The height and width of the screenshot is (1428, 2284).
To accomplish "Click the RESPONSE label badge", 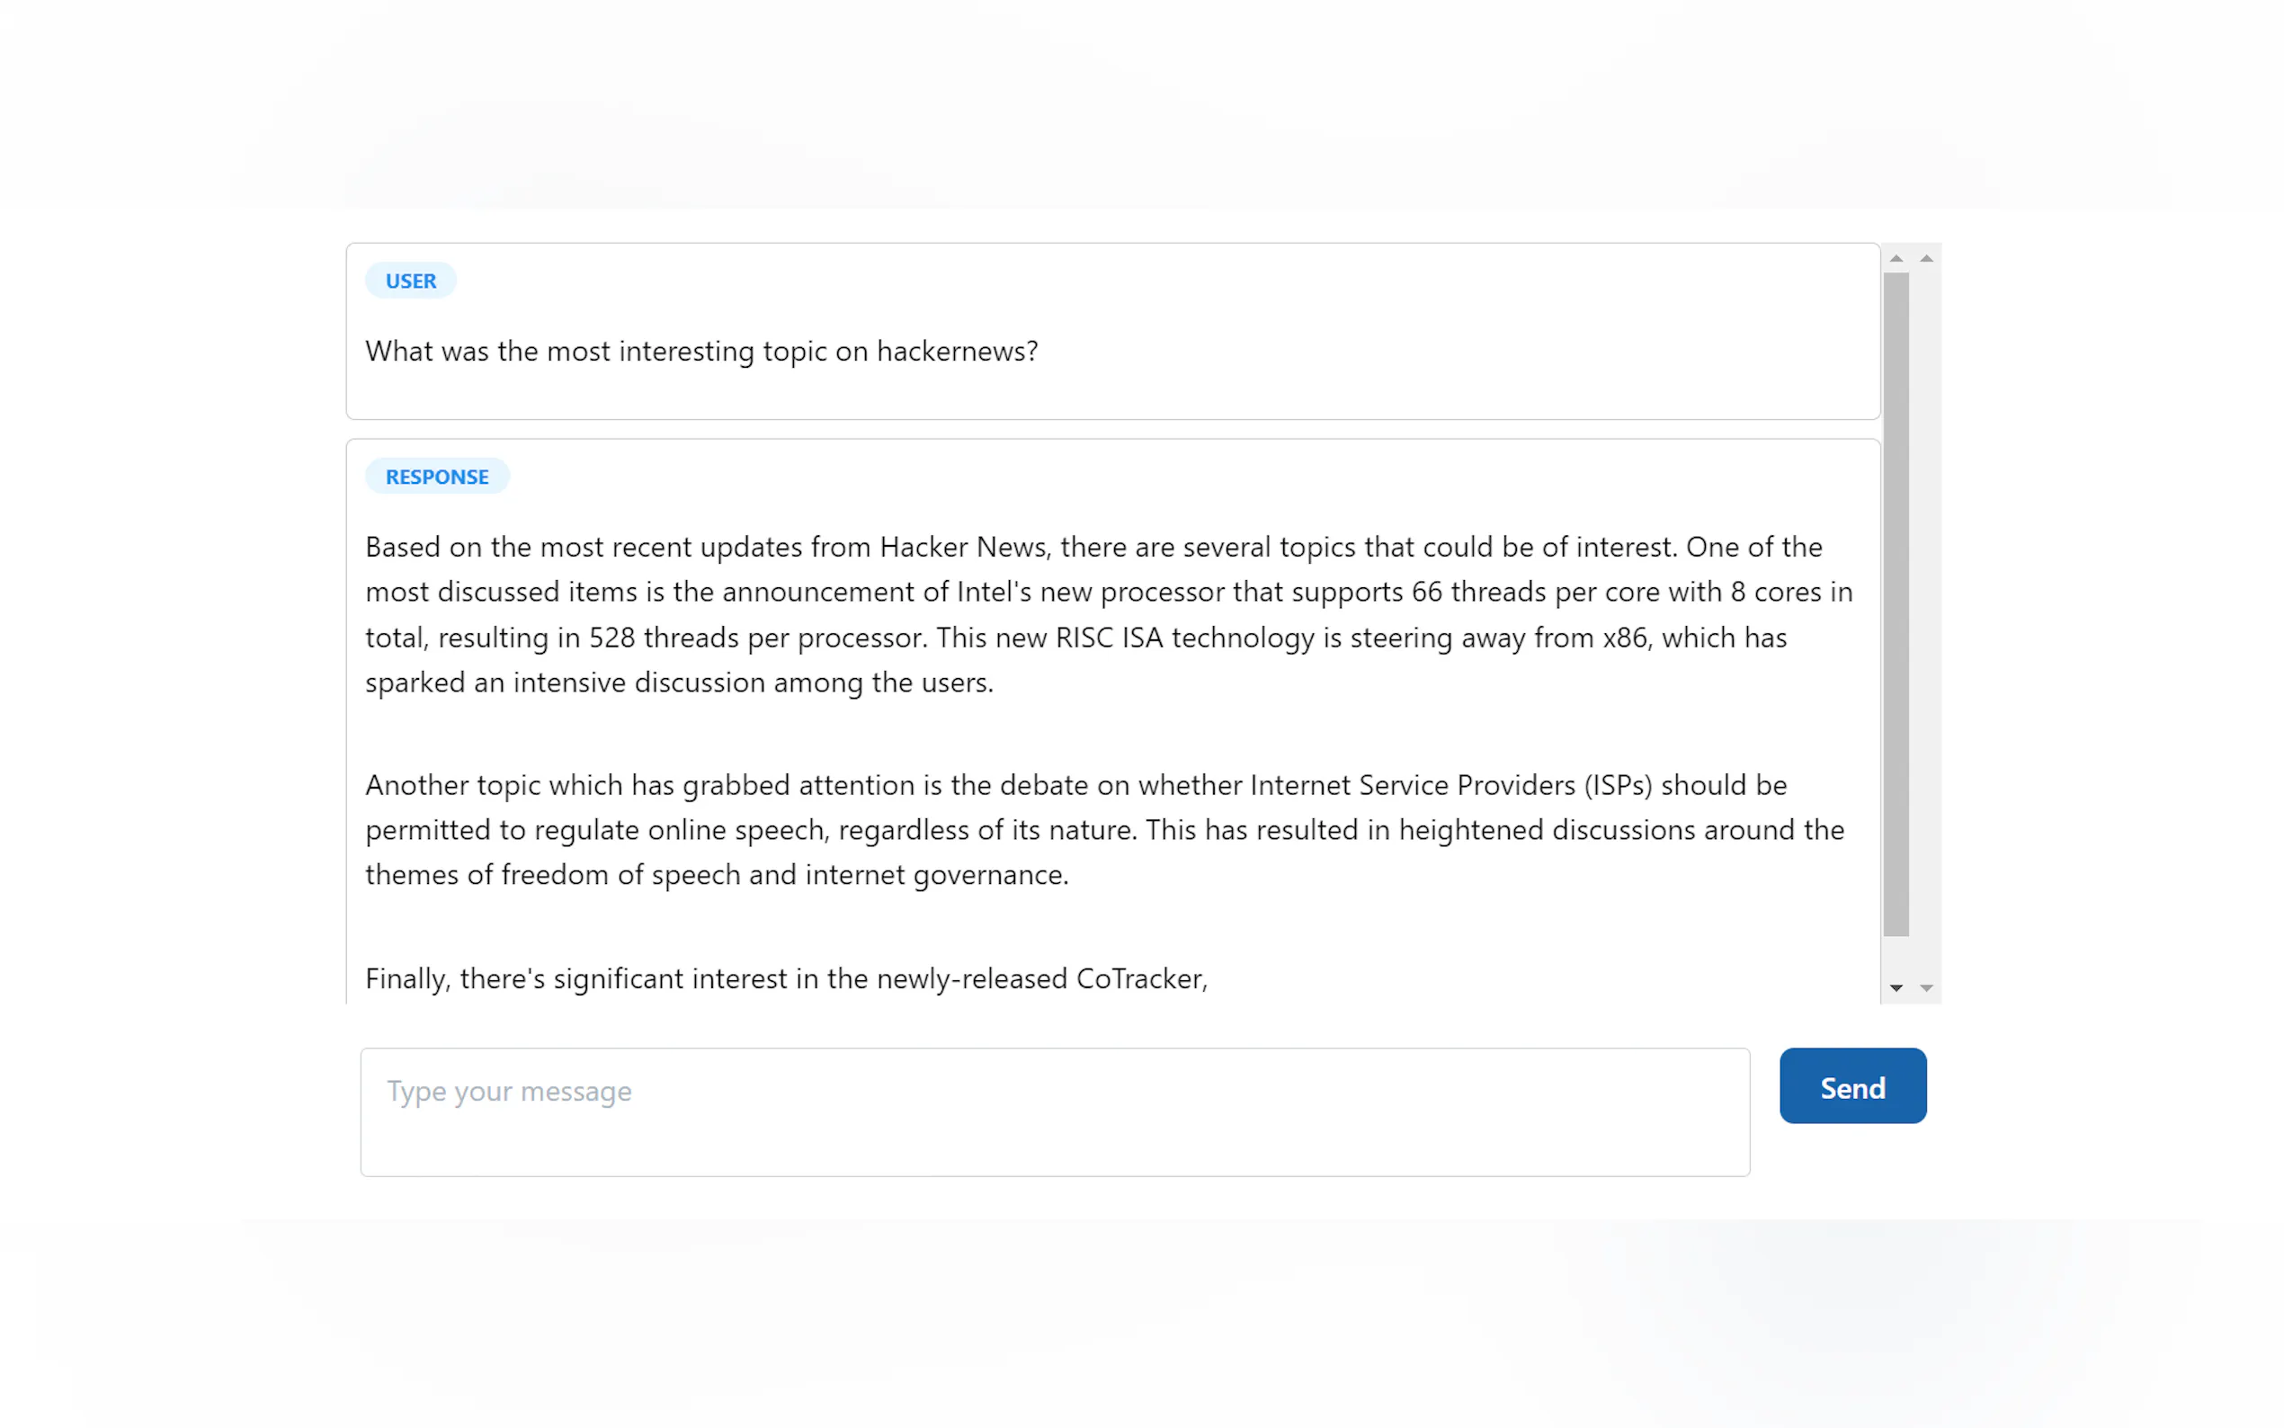I will 436,477.
